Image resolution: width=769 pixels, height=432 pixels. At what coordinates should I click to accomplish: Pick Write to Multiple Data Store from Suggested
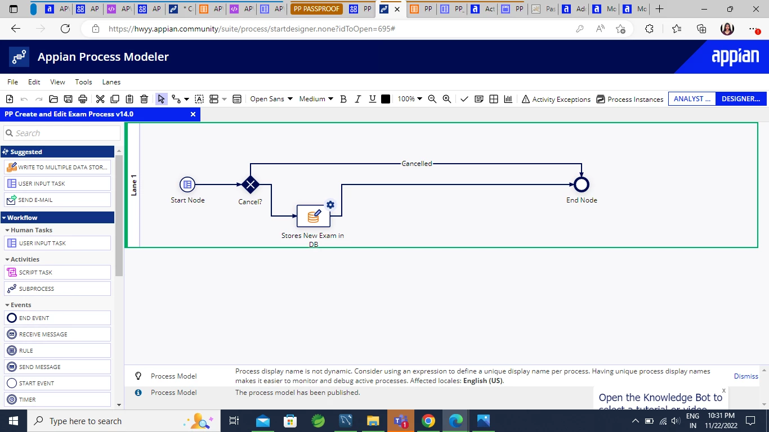click(57, 167)
